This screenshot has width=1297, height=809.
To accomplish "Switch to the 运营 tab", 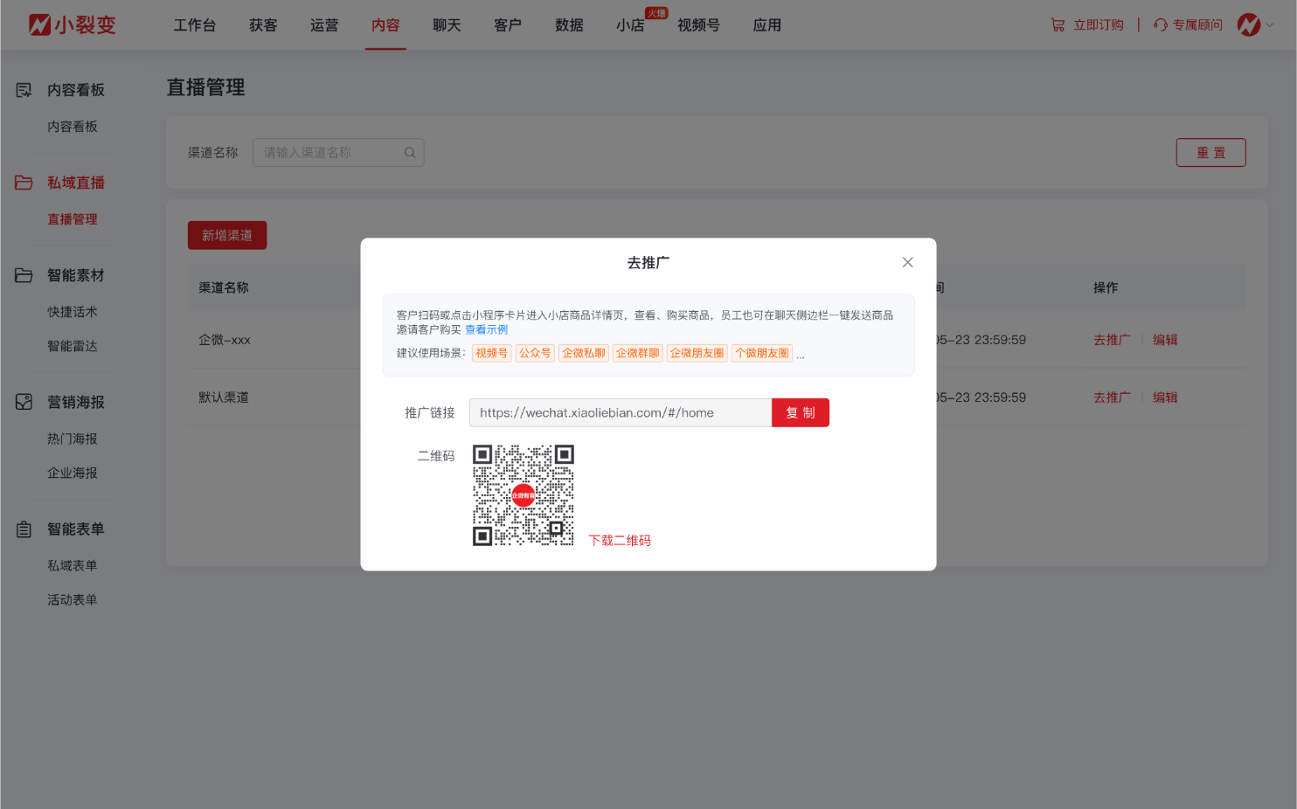I will [324, 25].
